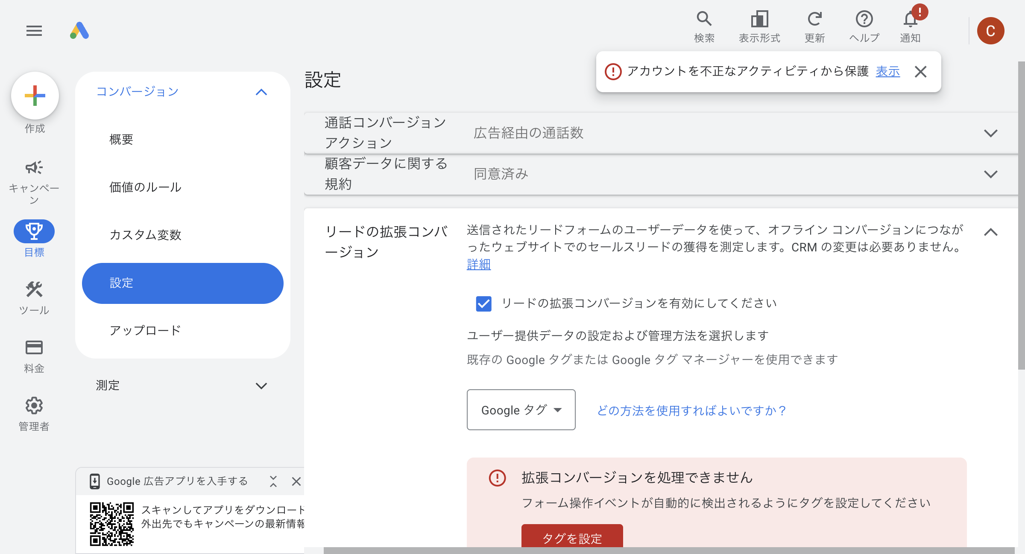The height and width of the screenshot is (554, 1025).
Task: Click the Google Ads logo
Action: [x=79, y=31]
